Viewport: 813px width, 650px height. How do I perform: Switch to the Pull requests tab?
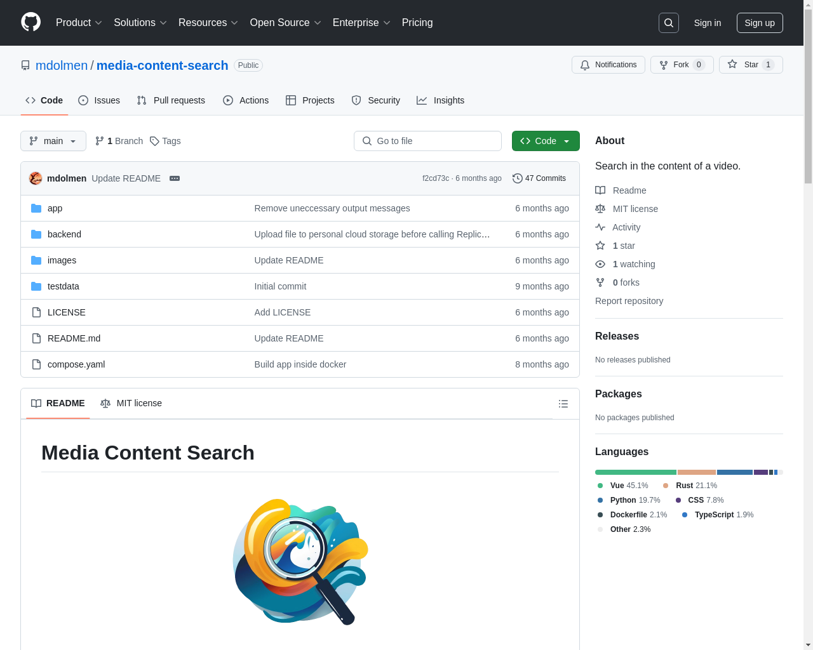[171, 100]
